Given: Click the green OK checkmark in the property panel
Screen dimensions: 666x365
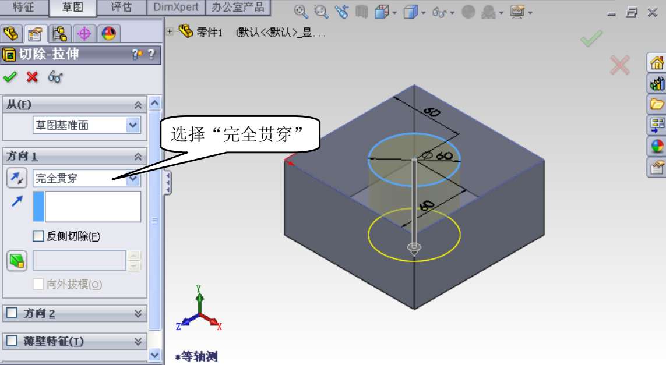Looking at the screenshot, I should coord(9,77).
